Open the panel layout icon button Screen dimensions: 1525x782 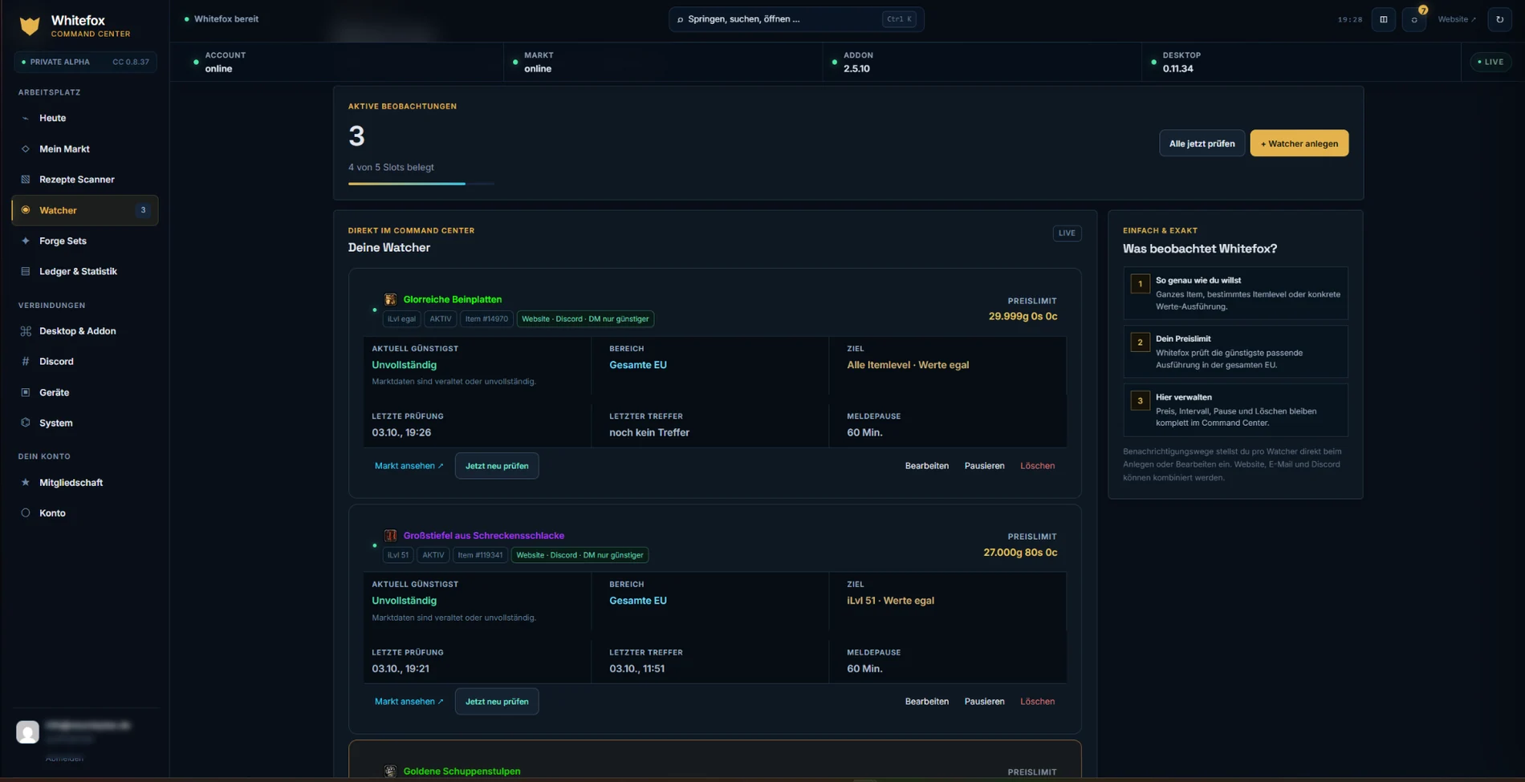point(1384,19)
